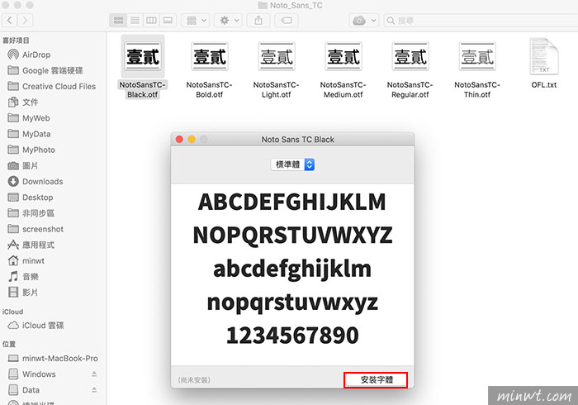Image resolution: width=578 pixels, height=405 pixels.
Task: Switch Finder to list view
Action: [135, 21]
